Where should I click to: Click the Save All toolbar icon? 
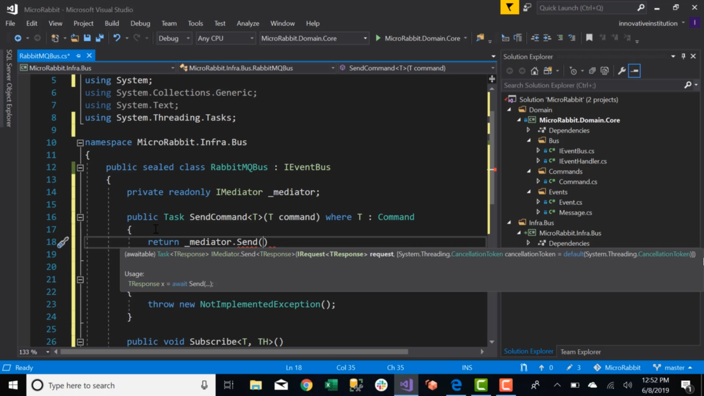[x=99, y=38]
